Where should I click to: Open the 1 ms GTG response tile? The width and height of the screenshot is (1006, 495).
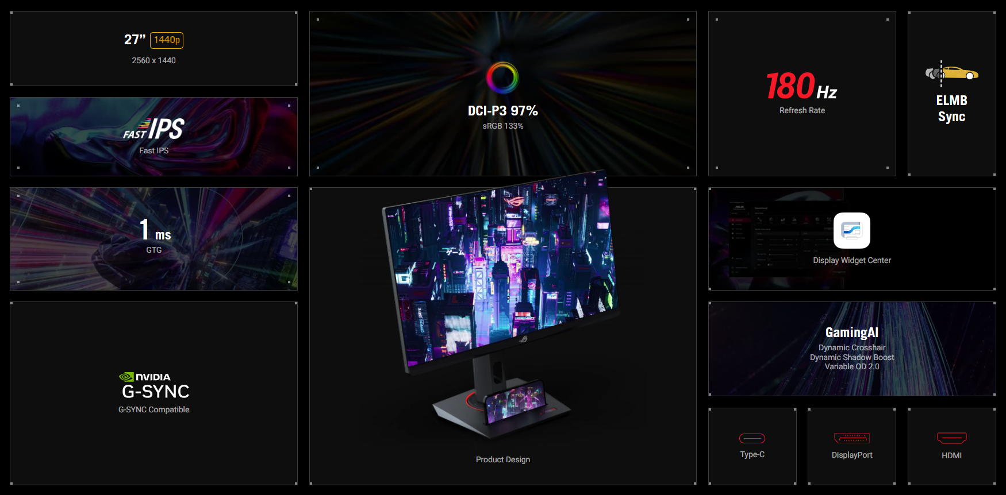pos(153,238)
